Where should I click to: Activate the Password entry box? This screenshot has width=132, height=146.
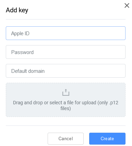coord(66,52)
